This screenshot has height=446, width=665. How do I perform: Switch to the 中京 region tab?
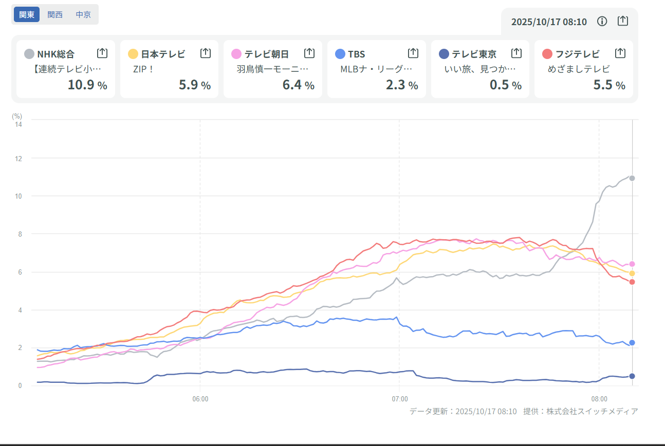pyautogui.click(x=83, y=14)
